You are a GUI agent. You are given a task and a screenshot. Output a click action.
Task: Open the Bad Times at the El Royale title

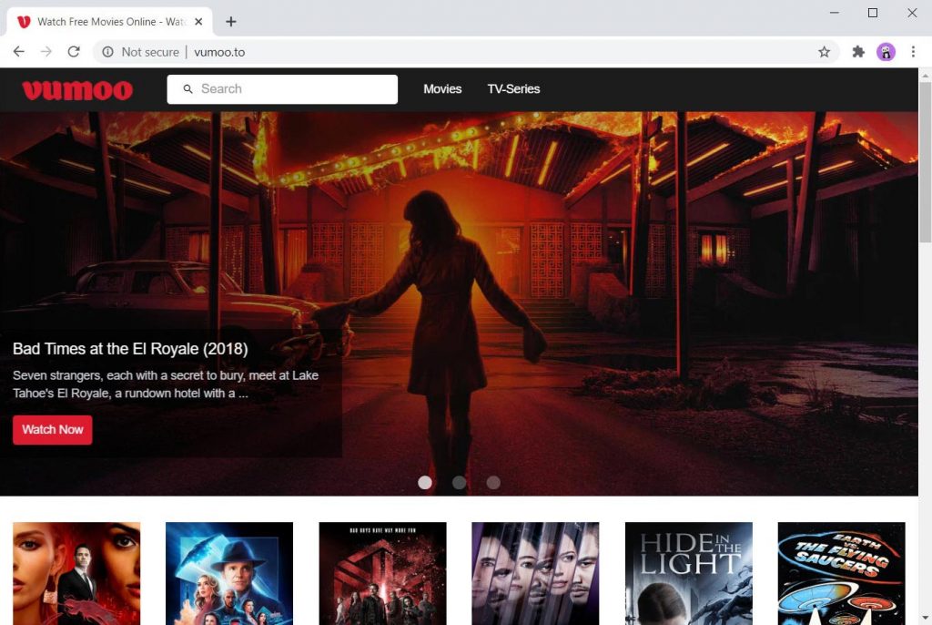130,349
